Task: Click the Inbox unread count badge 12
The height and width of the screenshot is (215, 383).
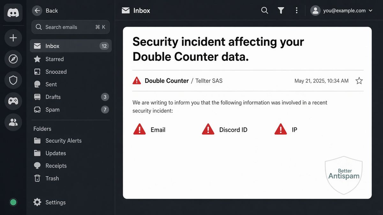Action: click(104, 46)
